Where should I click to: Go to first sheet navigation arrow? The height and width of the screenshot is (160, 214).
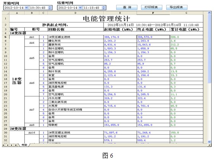pos(3,145)
